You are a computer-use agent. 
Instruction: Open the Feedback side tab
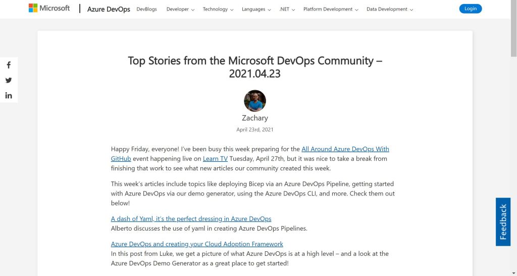pos(503,222)
